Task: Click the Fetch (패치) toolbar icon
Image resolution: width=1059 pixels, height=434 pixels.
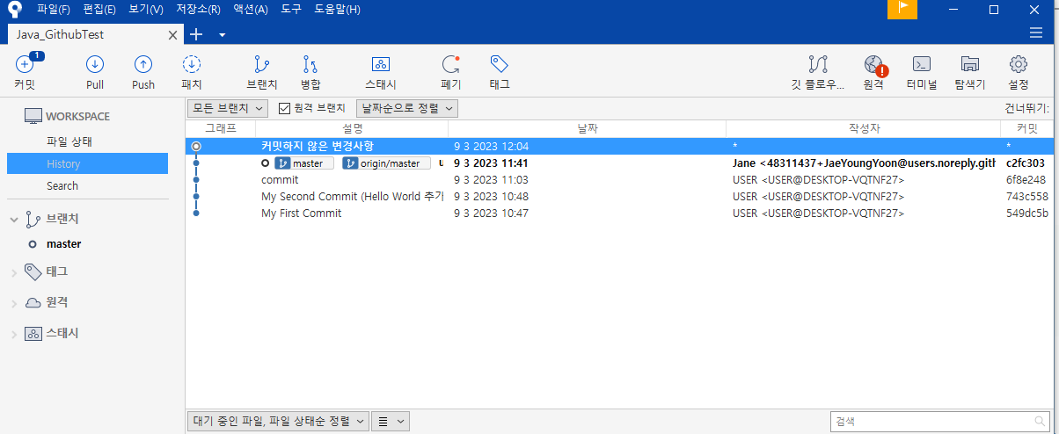Action: pos(192,71)
